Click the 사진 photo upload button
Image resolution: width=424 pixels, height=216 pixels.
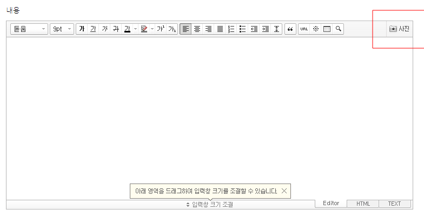399,29
